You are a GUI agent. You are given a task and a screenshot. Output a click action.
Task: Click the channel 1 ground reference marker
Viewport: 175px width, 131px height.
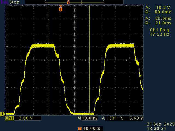(2, 114)
